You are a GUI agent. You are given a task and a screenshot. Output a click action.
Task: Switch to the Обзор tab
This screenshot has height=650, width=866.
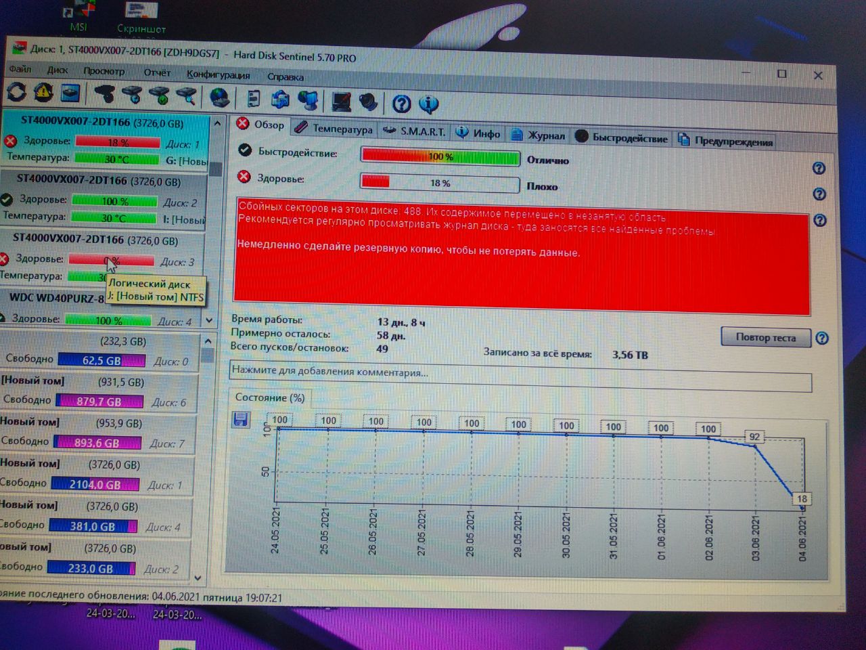click(x=261, y=125)
